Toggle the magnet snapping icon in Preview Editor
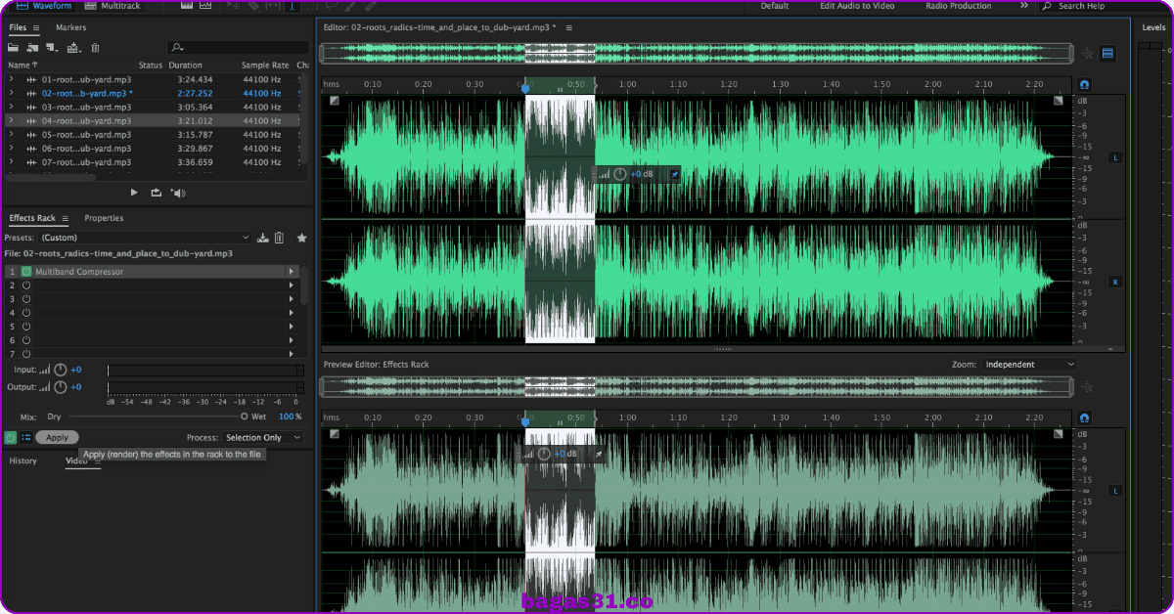The width and height of the screenshot is (1174, 614). [x=1085, y=418]
